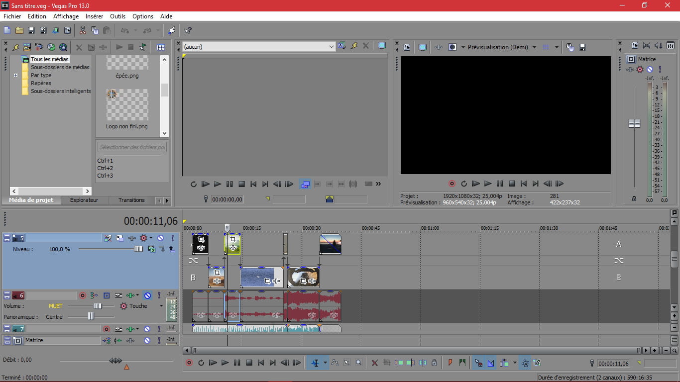The height and width of the screenshot is (382, 680).
Task: Click the Copy icon in the main toolbar
Action: pos(95,30)
